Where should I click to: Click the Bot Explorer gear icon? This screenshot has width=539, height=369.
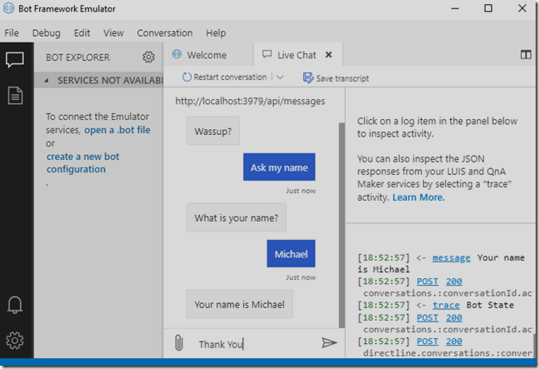tap(148, 57)
